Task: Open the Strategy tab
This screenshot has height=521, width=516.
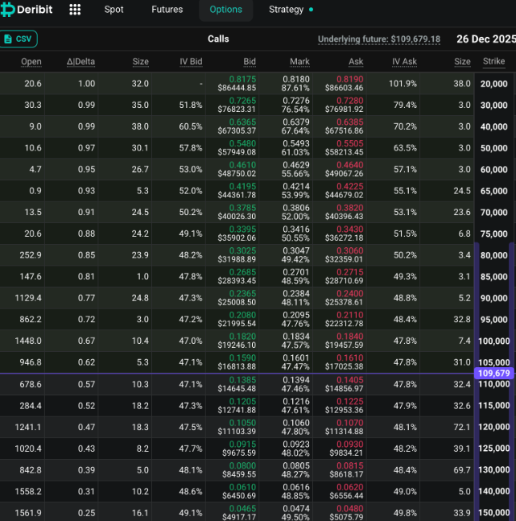Action: click(x=286, y=10)
